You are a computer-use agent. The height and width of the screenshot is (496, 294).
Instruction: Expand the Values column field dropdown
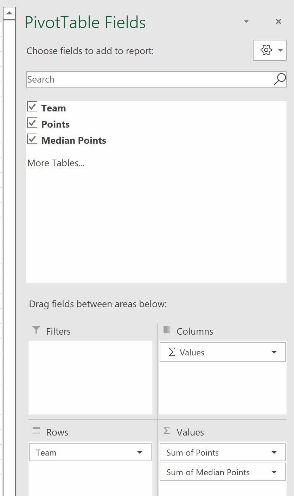[274, 352]
